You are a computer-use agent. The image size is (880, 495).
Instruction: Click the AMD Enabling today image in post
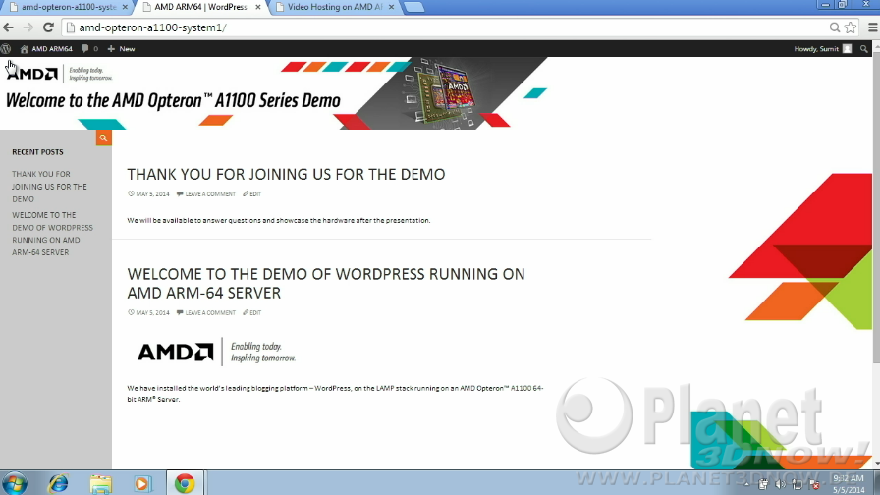tap(216, 352)
